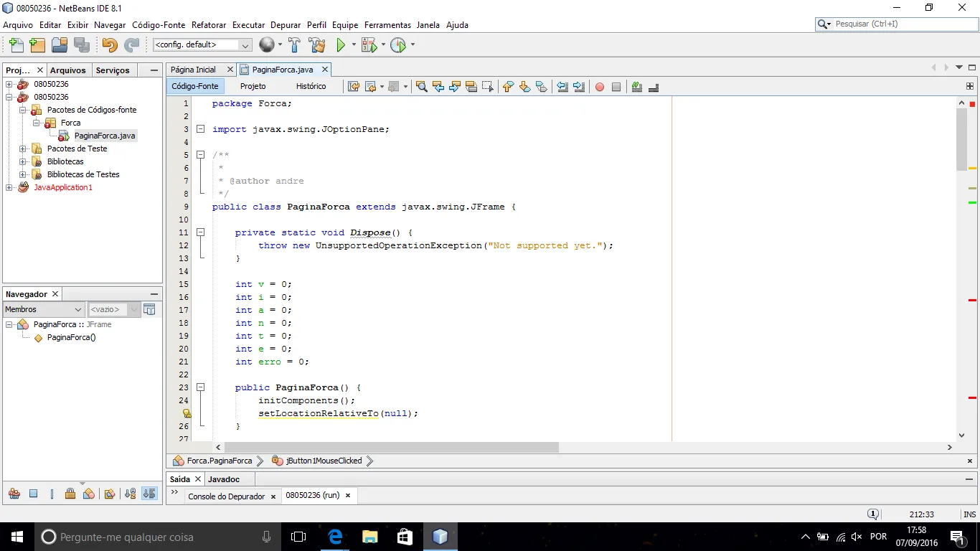
Task: Expand the Bibliotecas tree node
Action: point(23,161)
